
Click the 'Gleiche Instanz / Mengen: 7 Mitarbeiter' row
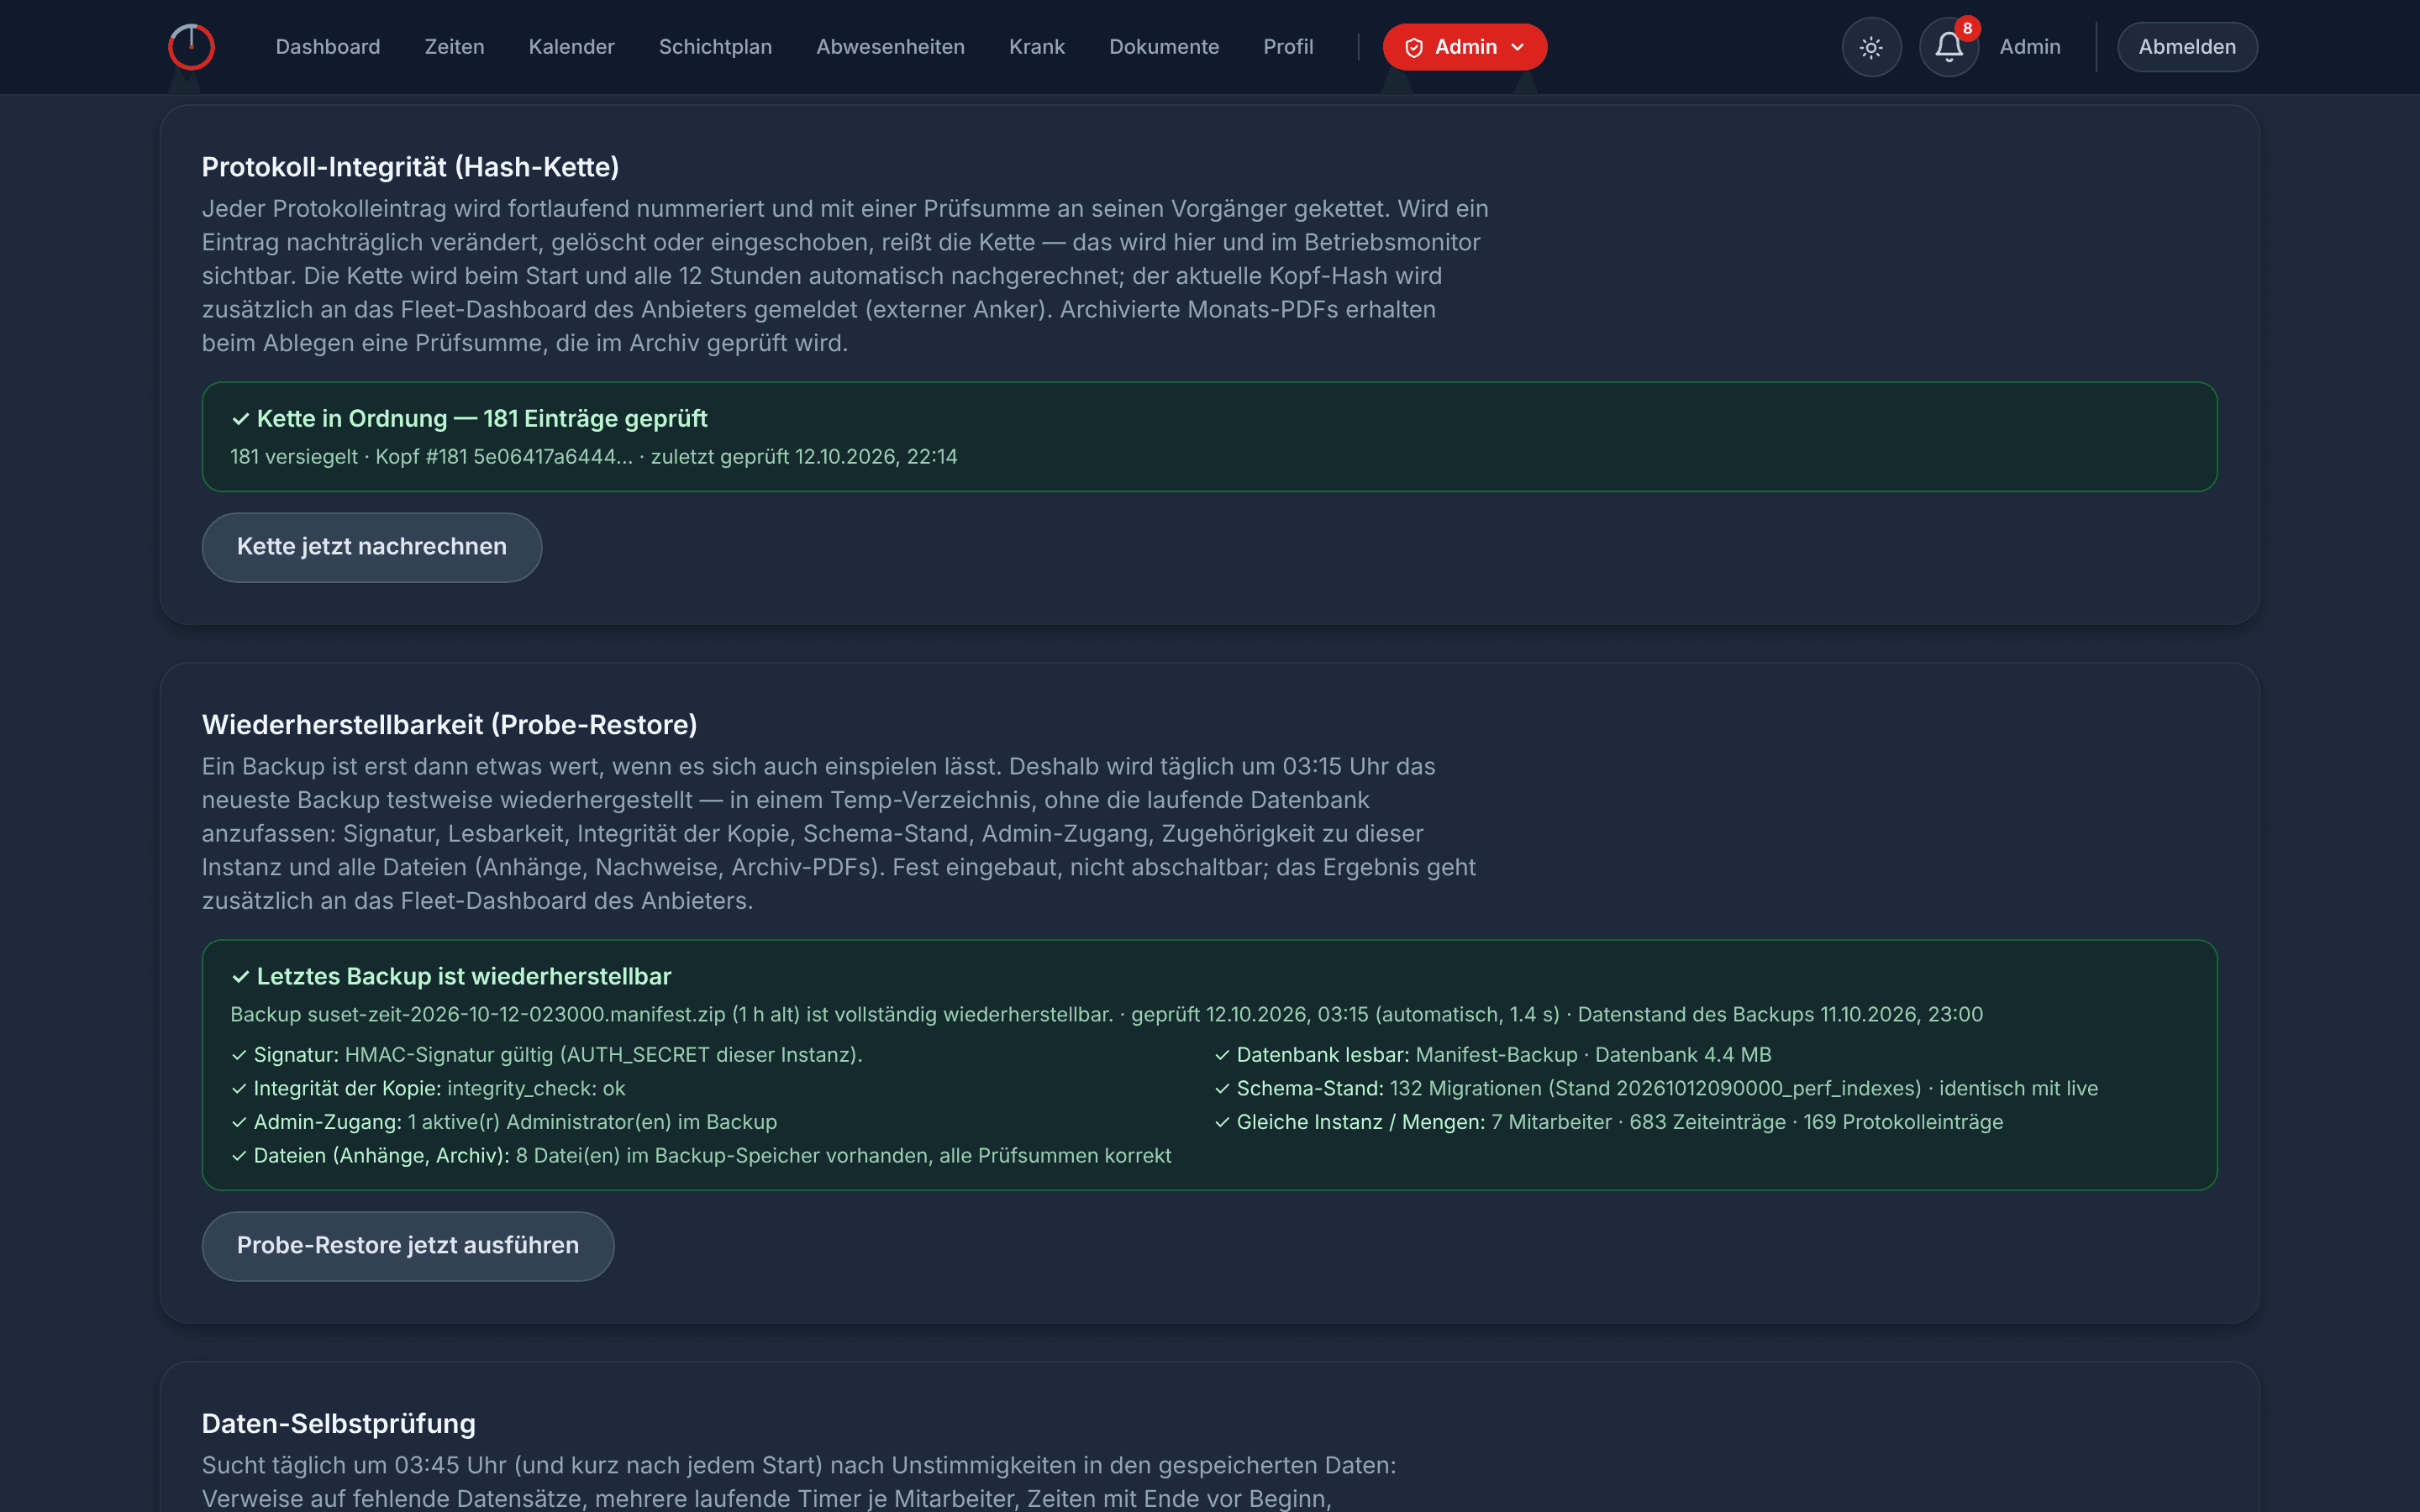(1609, 1122)
